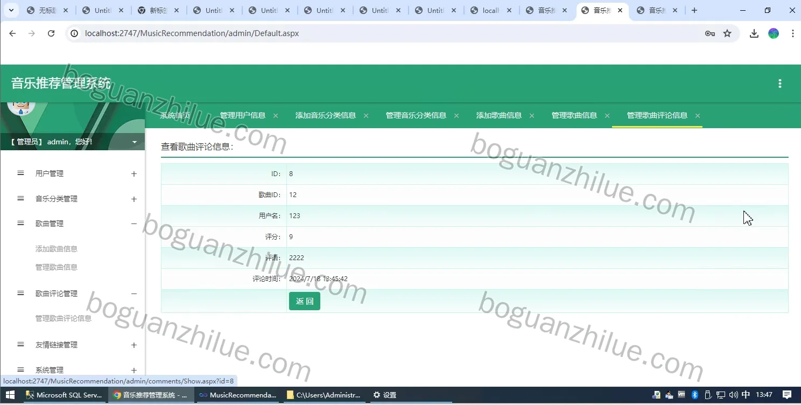This screenshot has width=801, height=405.
Task: Switch to the 管理用户信息 tab
Action: [243, 115]
